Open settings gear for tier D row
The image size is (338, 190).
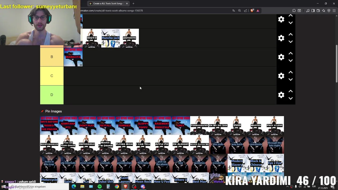point(281,95)
